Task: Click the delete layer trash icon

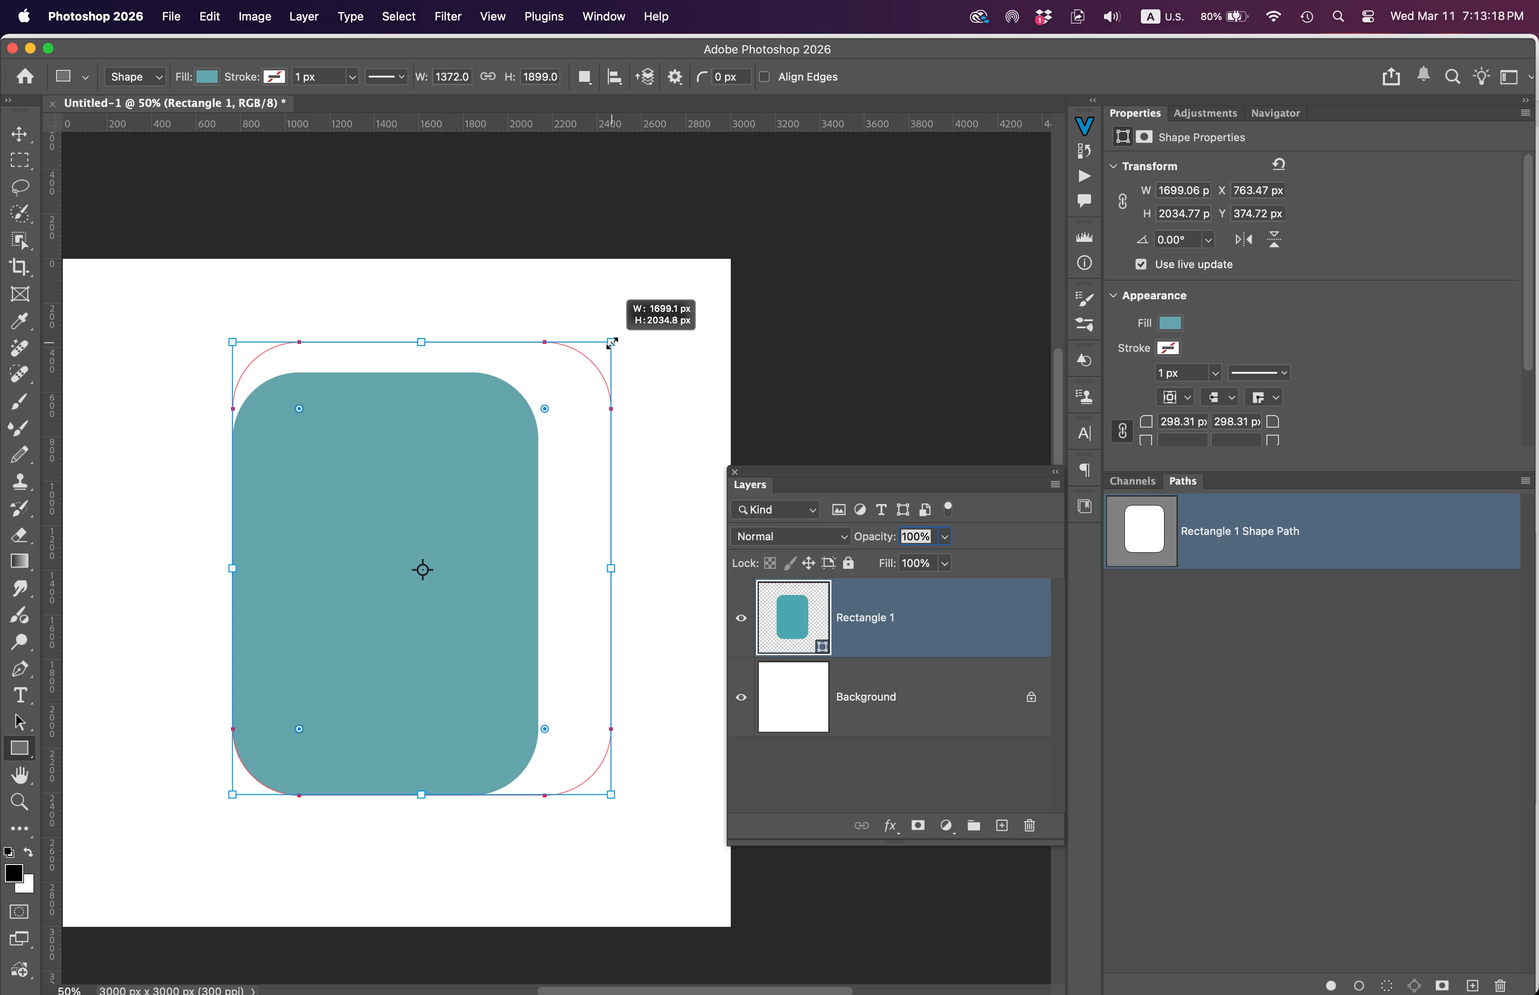Action: (1030, 825)
